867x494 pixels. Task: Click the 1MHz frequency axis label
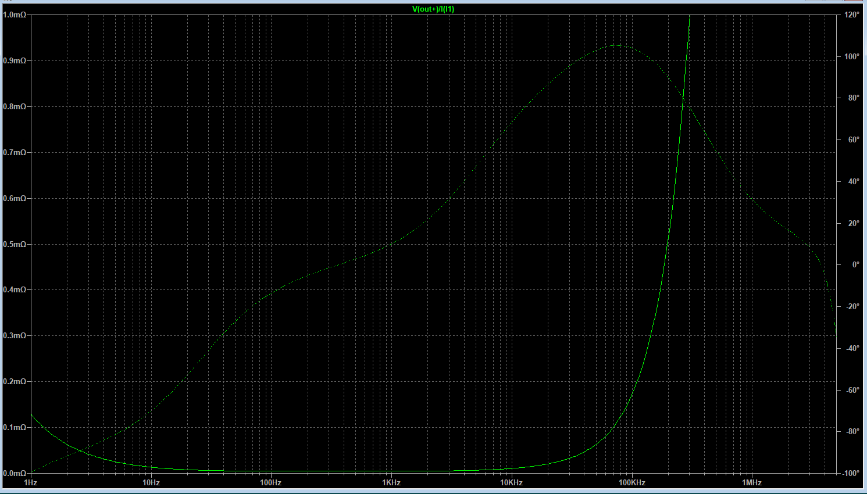[x=752, y=482]
